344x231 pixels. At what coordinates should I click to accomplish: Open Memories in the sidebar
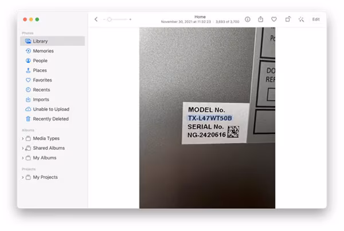[52, 51]
